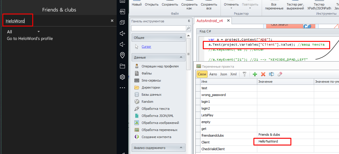This screenshot has width=339, height=154.
Task: Click the Cursor link in Общее section
Action: [x=146, y=47]
